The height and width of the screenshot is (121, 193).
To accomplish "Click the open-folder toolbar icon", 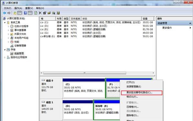I will pos(49,13).
